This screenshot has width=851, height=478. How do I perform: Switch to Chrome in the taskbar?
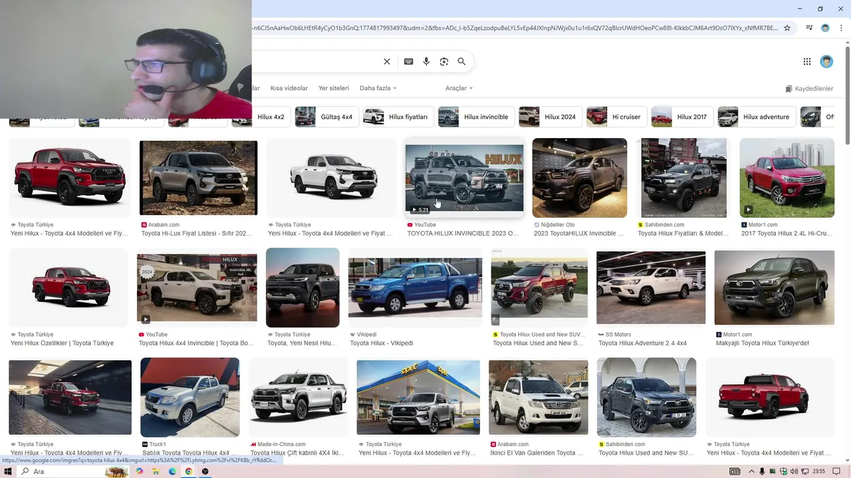point(189,471)
